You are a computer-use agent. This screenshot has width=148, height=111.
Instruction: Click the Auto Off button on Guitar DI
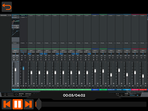(x=95, y=88)
